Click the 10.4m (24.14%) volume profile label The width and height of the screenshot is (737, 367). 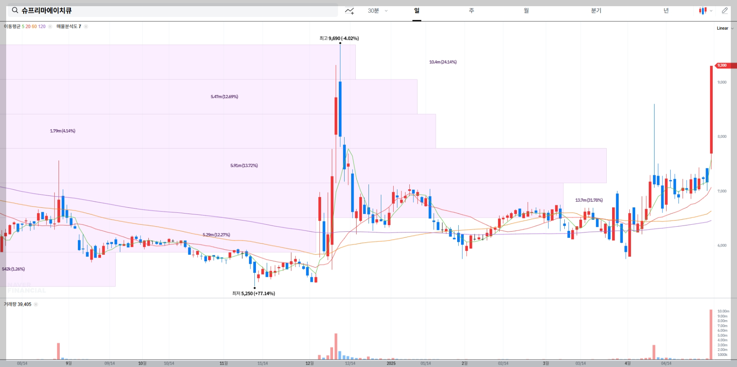(x=443, y=62)
